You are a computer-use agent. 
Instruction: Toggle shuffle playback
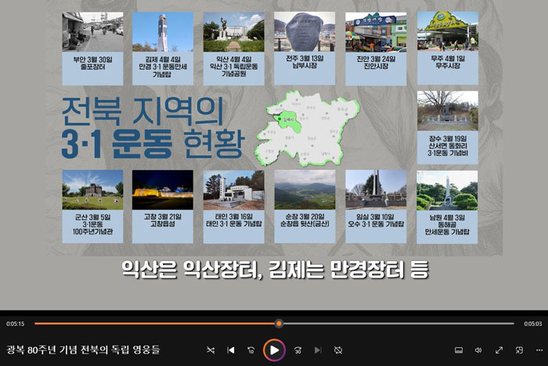211,350
